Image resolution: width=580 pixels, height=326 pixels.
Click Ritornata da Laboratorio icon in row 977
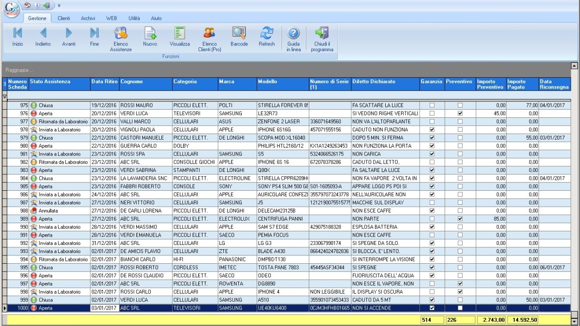34,122
